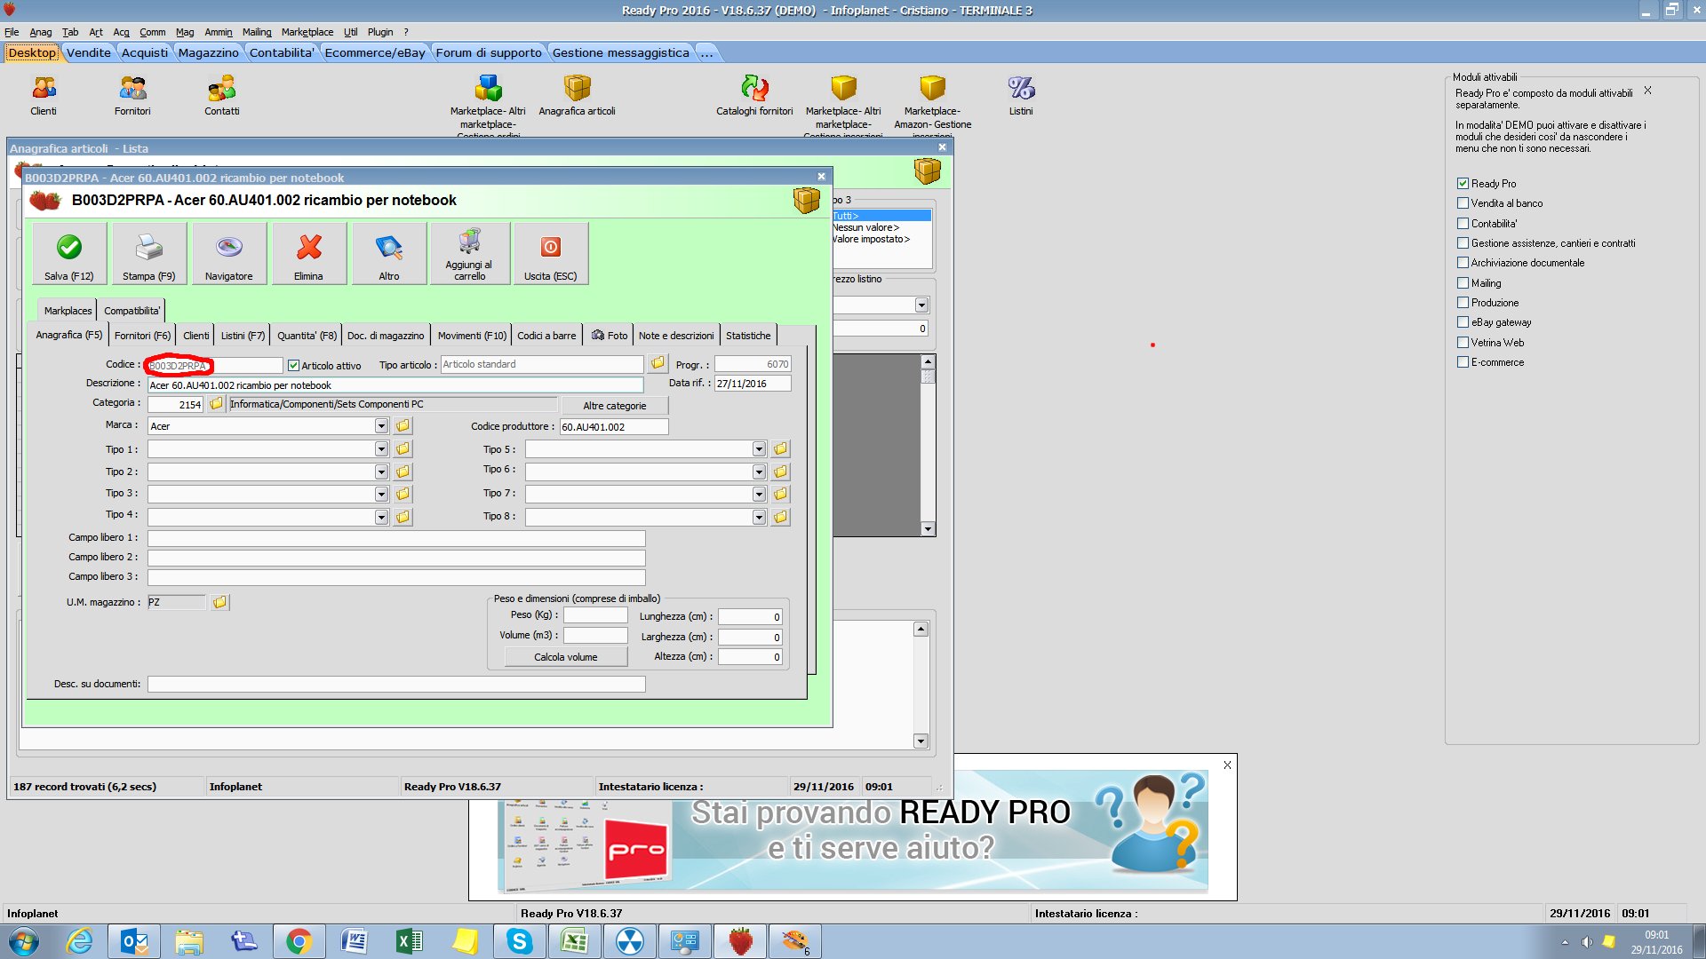The image size is (1706, 959).
Task: Click into the Descrizione text field
Action: (395, 385)
